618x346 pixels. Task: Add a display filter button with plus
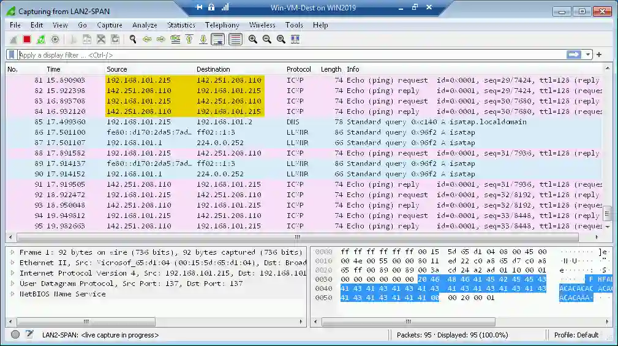click(599, 55)
